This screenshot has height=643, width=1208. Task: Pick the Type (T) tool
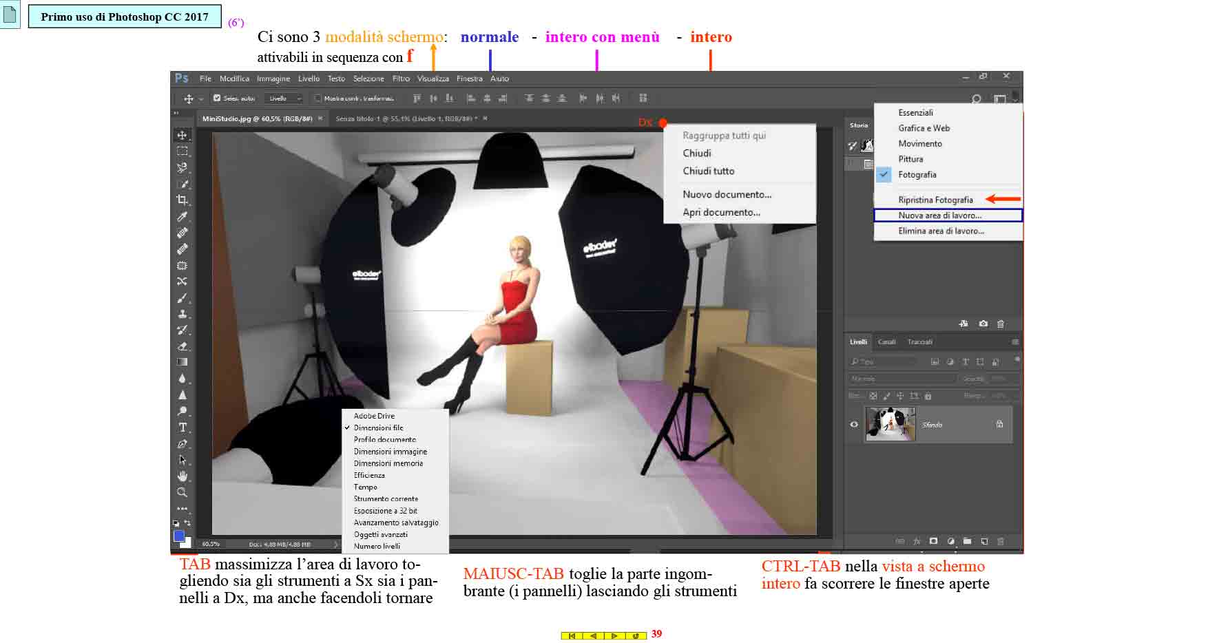pos(182,428)
